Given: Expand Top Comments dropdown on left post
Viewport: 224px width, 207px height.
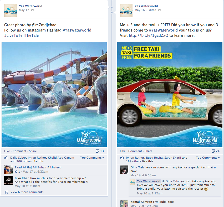Looking at the screenshot, I should click(x=92, y=158).
